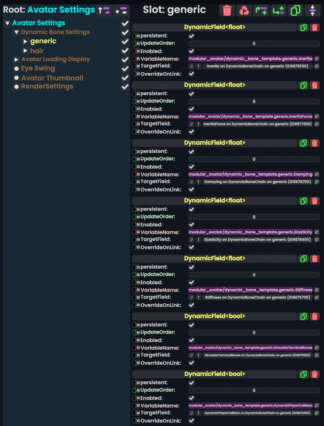
Task: Collapse the Dynamic Bone Settings node
Action: click(17, 32)
